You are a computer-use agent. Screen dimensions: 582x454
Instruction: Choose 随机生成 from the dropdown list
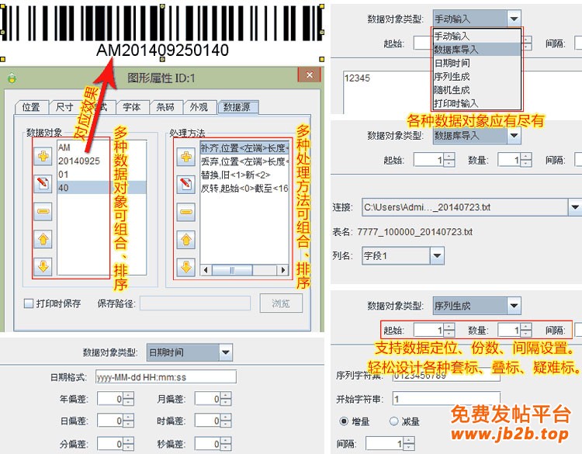pyautogui.click(x=477, y=90)
